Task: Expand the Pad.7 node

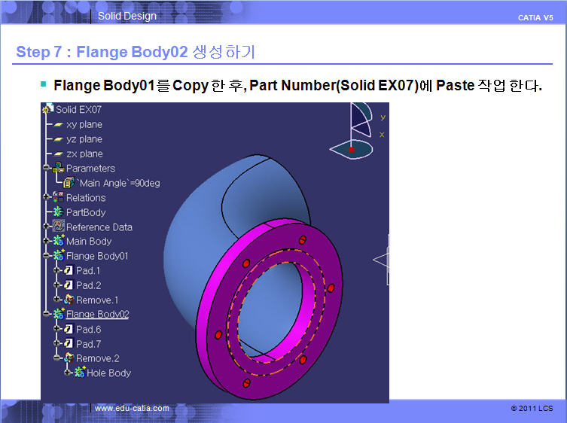Action: 56,343
